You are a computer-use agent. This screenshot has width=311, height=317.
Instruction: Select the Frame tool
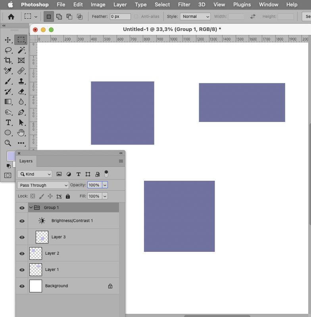point(21,60)
